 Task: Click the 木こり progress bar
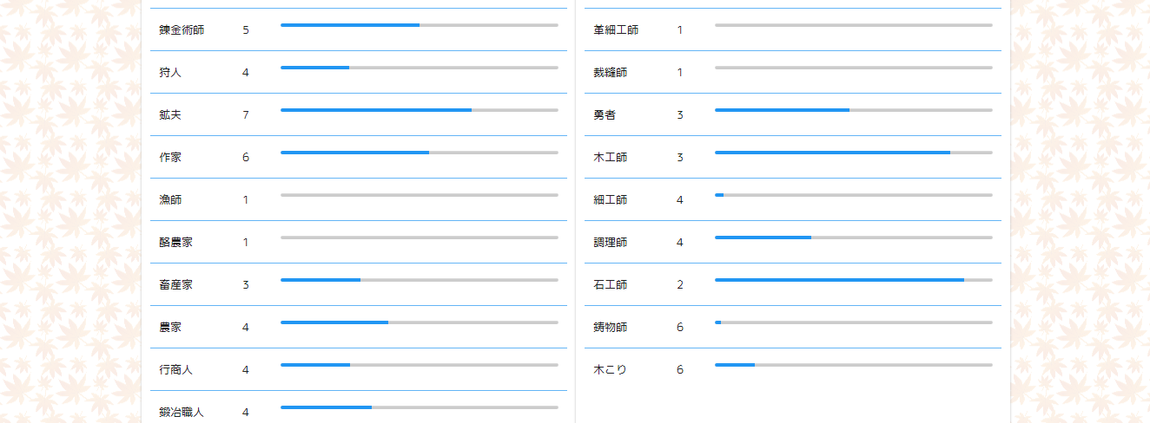[x=854, y=365]
